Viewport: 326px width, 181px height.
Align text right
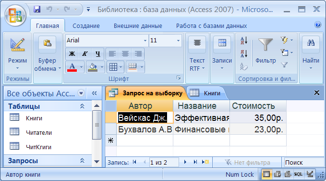[138, 54]
